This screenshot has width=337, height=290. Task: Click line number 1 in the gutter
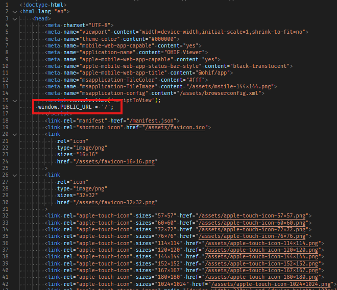[7, 5]
